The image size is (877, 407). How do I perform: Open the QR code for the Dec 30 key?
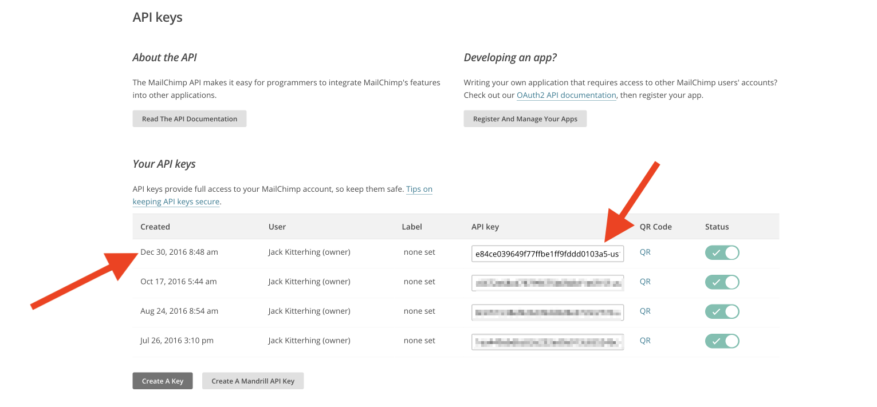[645, 252]
